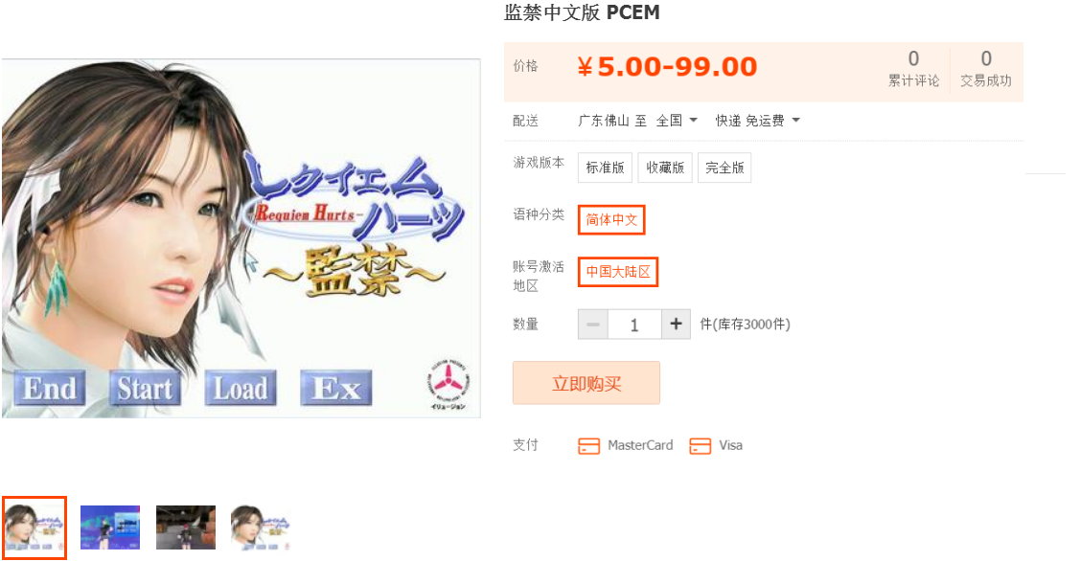
Task: Select 收藏版 game version option
Action: [x=665, y=168]
